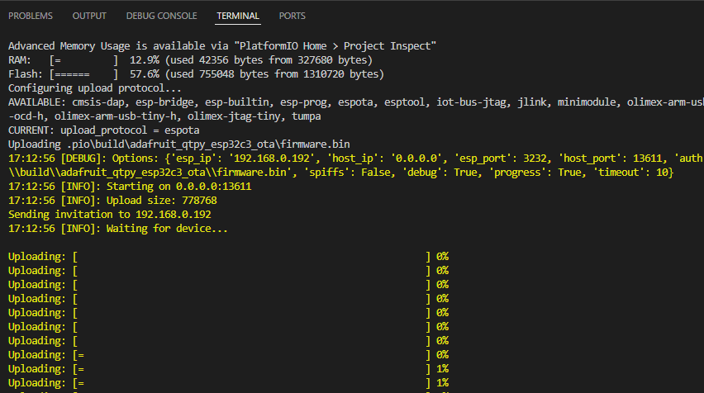Click the active TERMINAL tab
Screen dimensions: 704x393
tap(237, 16)
